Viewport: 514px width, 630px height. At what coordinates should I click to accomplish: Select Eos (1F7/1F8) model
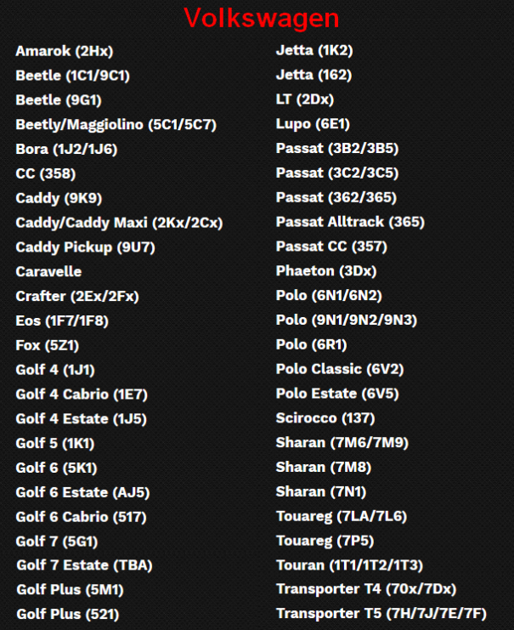coord(62,321)
